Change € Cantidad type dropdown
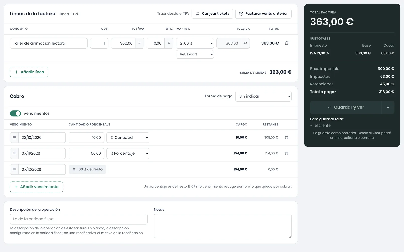Screen dimensions: 404x252 [x=128, y=138]
